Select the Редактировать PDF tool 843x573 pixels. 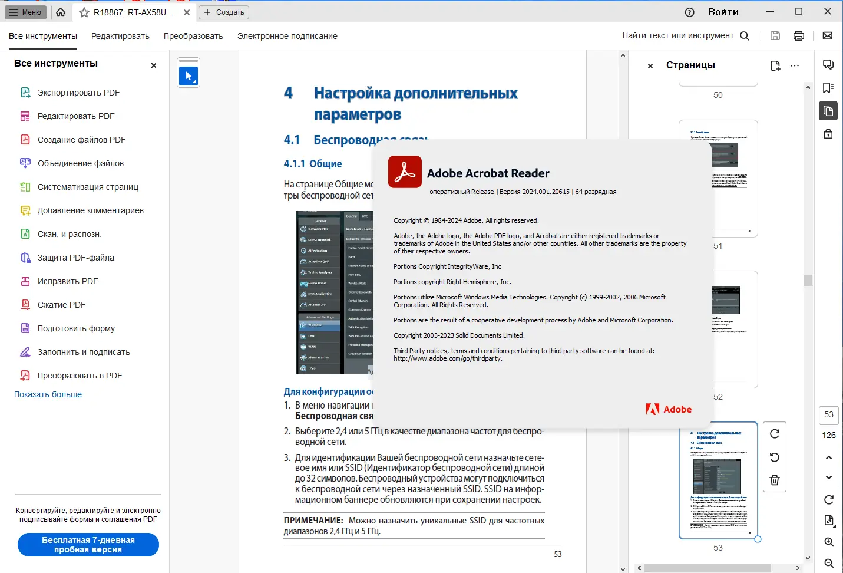click(x=76, y=116)
